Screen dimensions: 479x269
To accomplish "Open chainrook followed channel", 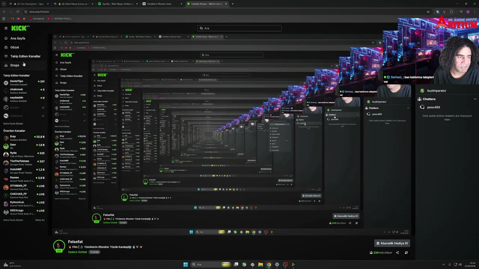I will point(24,91).
